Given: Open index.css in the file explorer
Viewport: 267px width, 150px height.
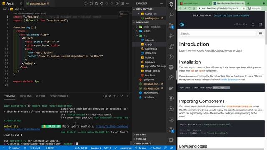Looking at the screenshot, I should click(x=150, y=53).
